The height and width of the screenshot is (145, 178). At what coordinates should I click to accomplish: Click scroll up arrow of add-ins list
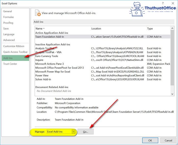(172, 28)
